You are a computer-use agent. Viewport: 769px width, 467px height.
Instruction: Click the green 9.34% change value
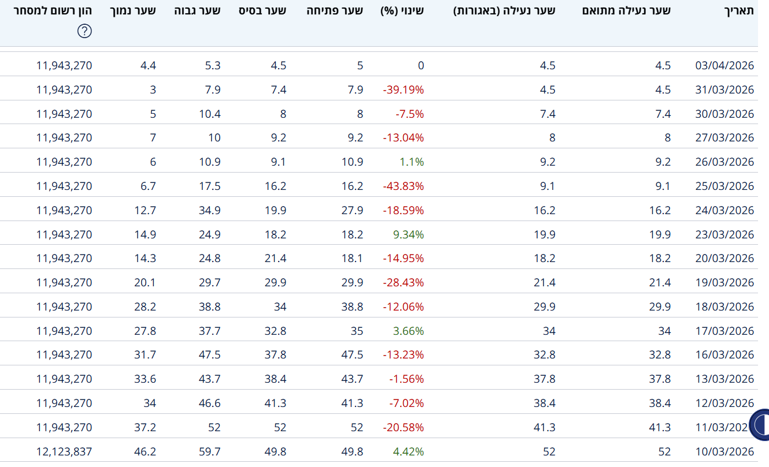point(408,234)
